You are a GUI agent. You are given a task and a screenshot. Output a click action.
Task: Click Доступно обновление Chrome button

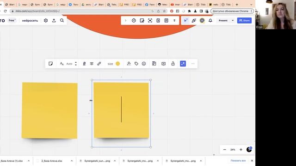tap(232, 11)
